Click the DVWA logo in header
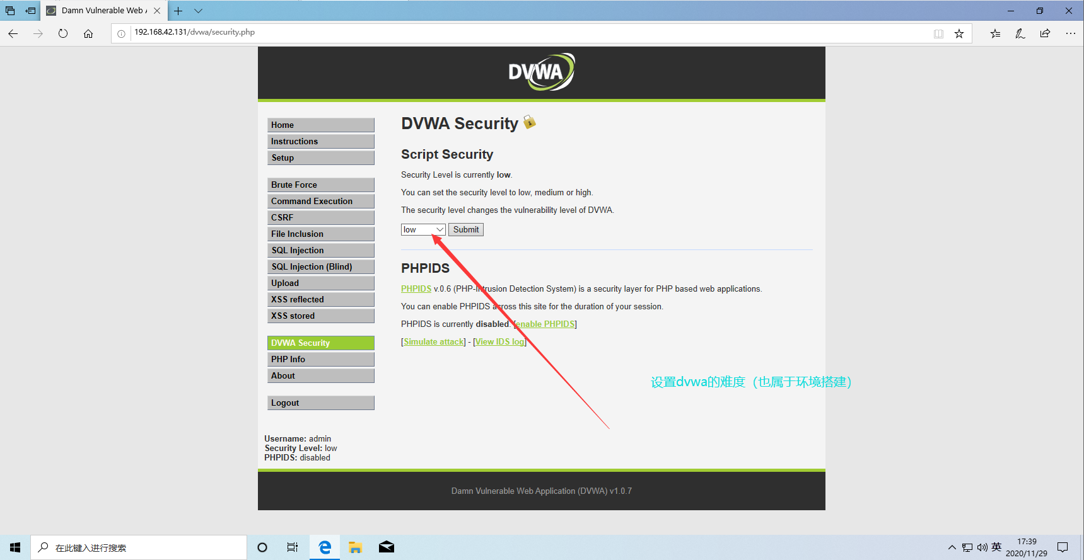 (542, 72)
